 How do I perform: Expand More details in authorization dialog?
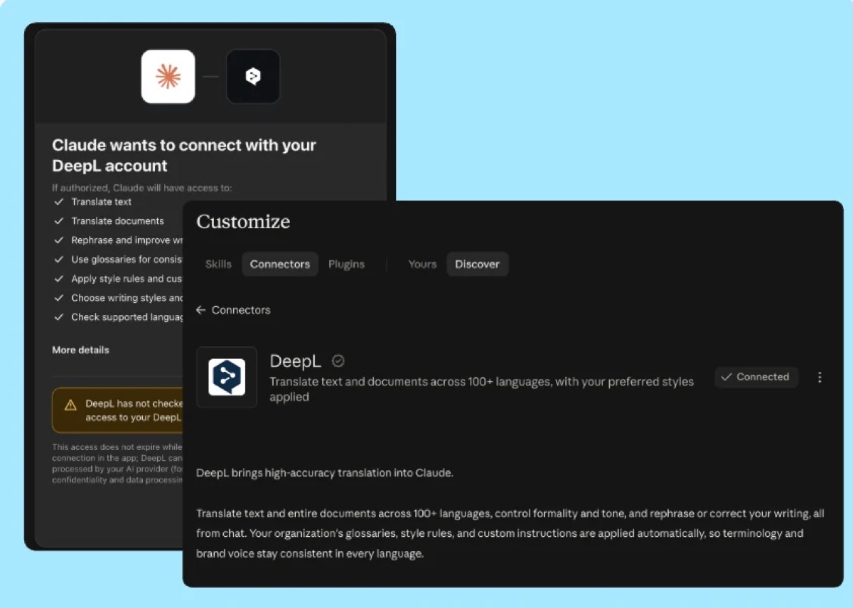tap(80, 350)
